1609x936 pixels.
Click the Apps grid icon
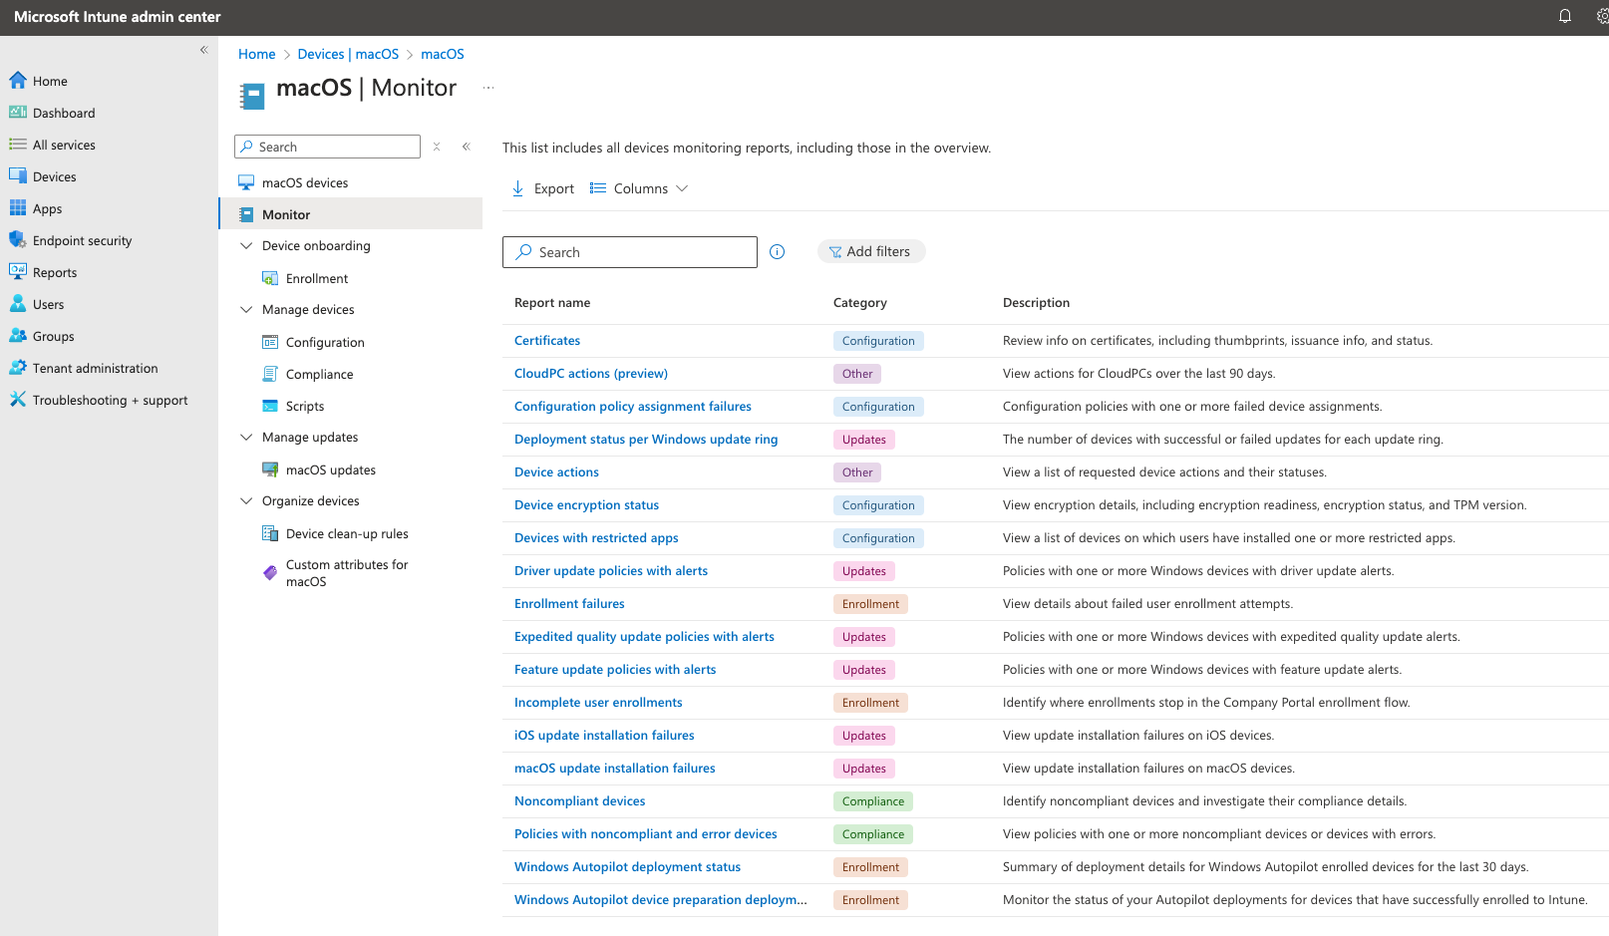[x=18, y=208]
